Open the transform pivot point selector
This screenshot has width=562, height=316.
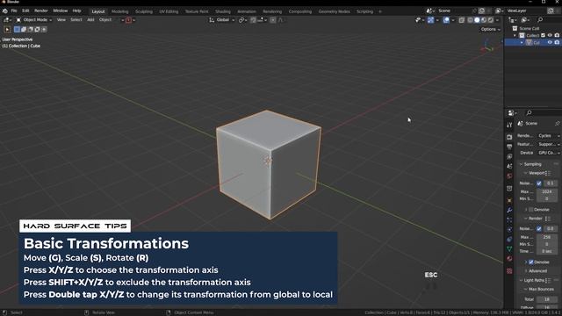pos(242,20)
